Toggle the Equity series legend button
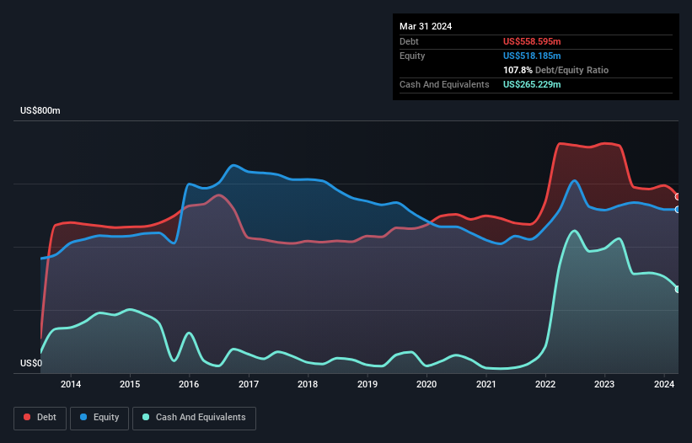Image resolution: width=692 pixels, height=443 pixels. 99,418
